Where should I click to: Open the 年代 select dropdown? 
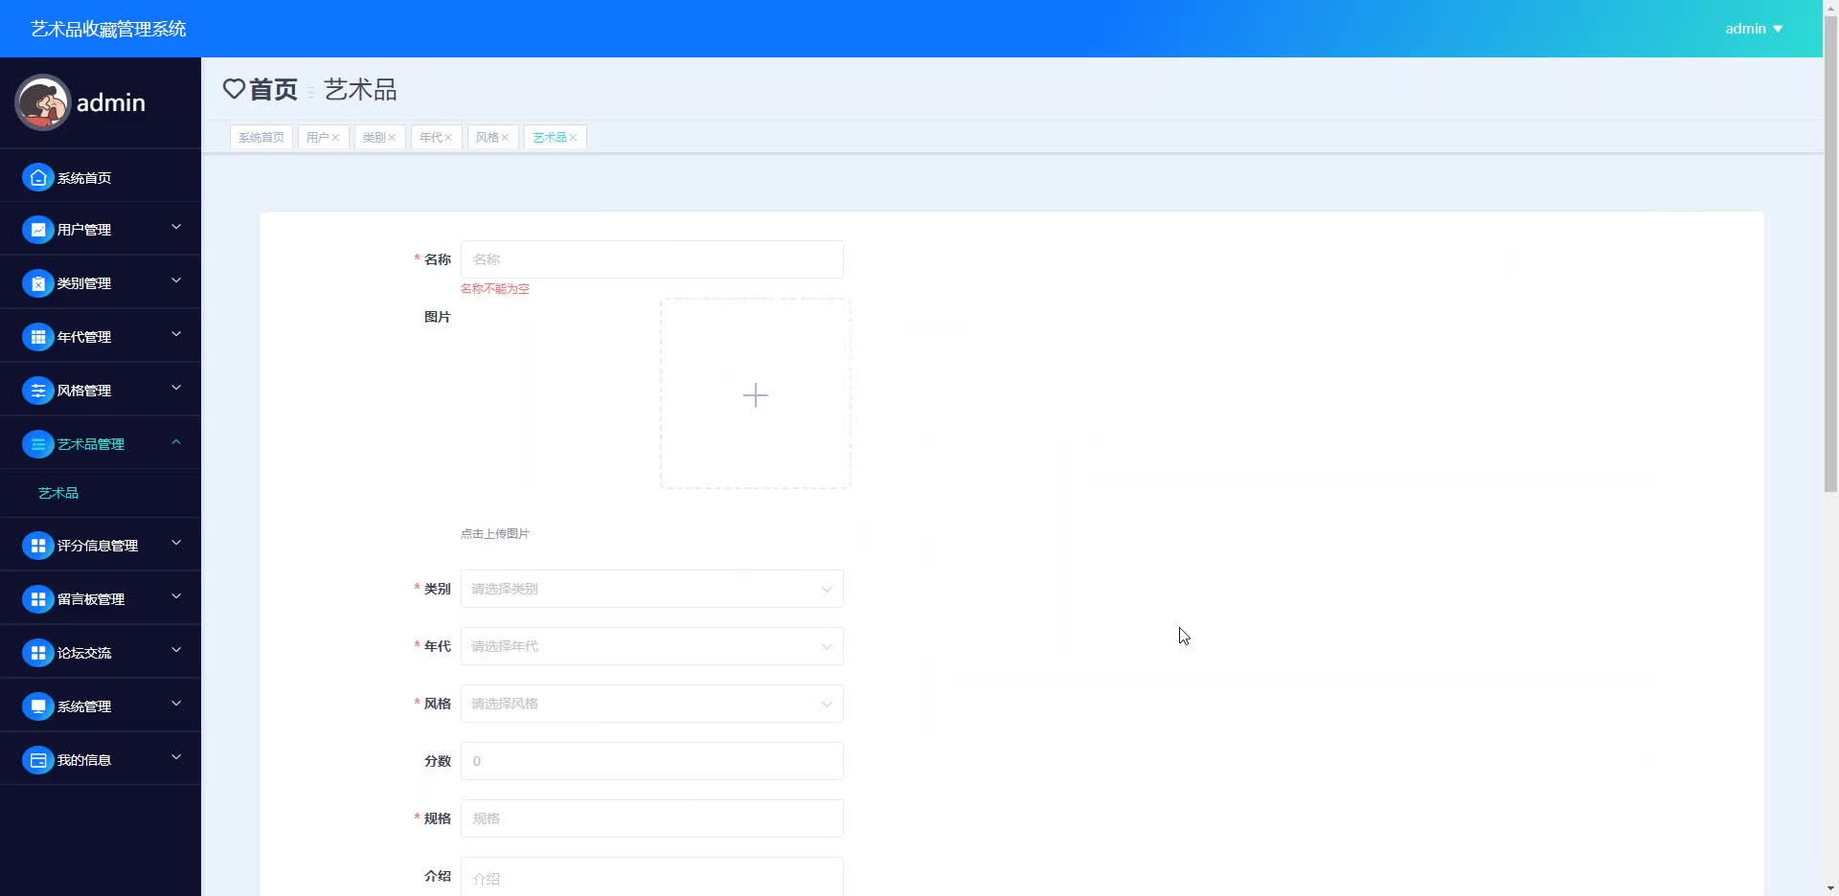coord(651,646)
